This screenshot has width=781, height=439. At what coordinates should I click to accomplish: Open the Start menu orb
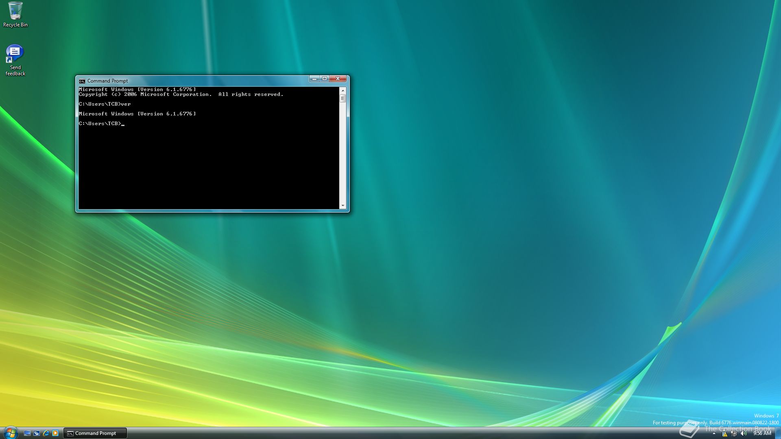(10, 432)
